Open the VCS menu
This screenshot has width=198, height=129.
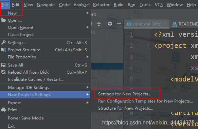pos(159,5)
